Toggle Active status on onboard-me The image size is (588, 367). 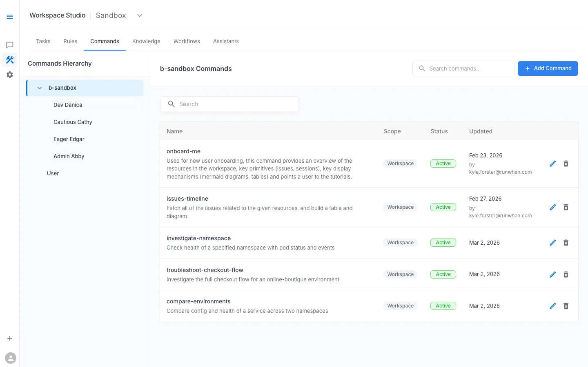443,163
